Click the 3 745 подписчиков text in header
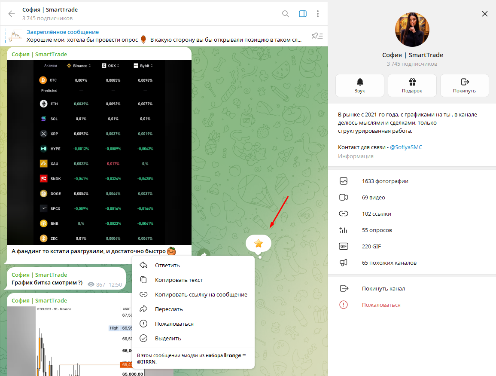 tap(47, 18)
